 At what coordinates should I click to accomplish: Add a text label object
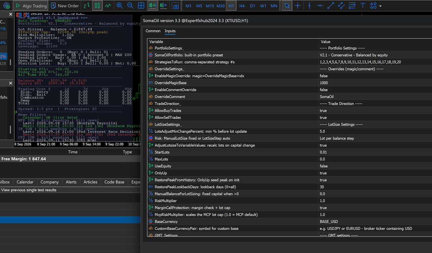tap(363, 6)
